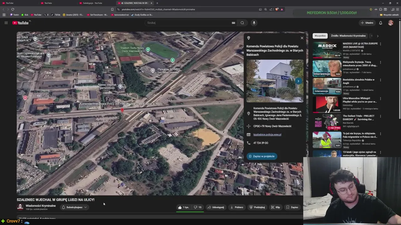This screenshot has width=401, height=225.
Task: Open the MADDIX LIVE video thumbnail
Action: pos(327,50)
